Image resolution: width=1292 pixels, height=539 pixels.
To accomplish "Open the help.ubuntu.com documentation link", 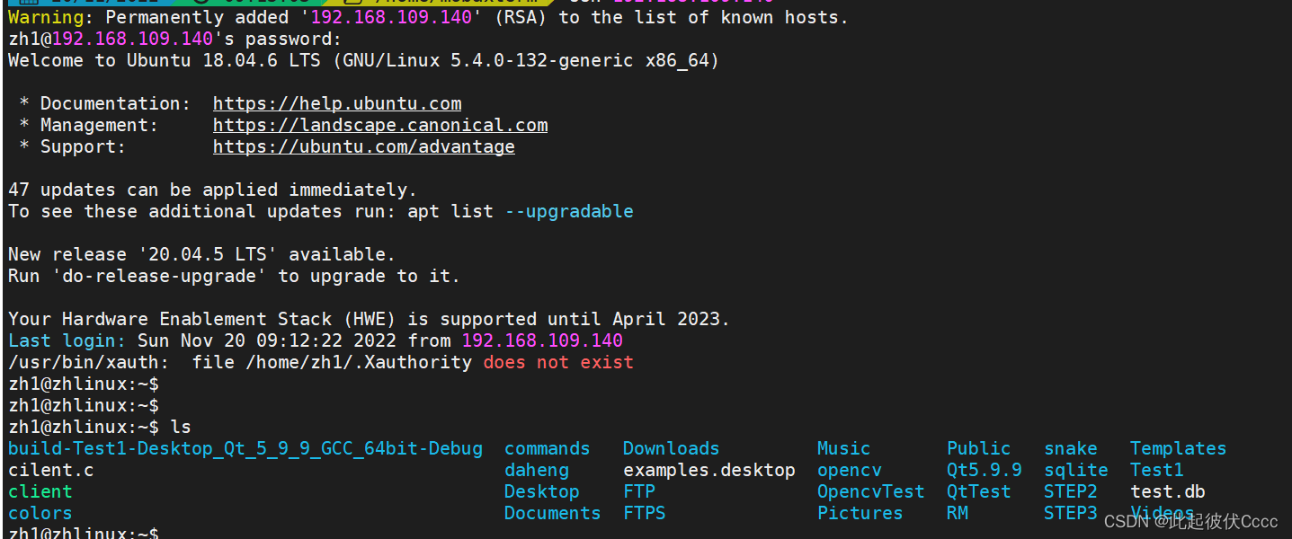I will (x=337, y=103).
